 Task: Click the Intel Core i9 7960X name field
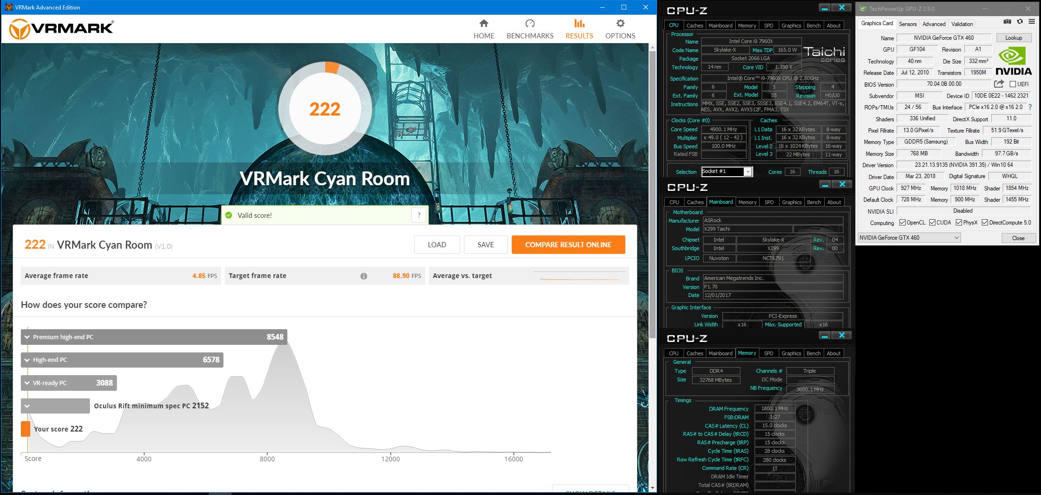point(751,41)
